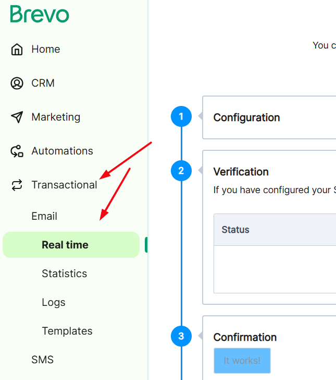Screen dimensions: 336x380
Task: Click the Automations workflow icon
Action: pos(17,151)
